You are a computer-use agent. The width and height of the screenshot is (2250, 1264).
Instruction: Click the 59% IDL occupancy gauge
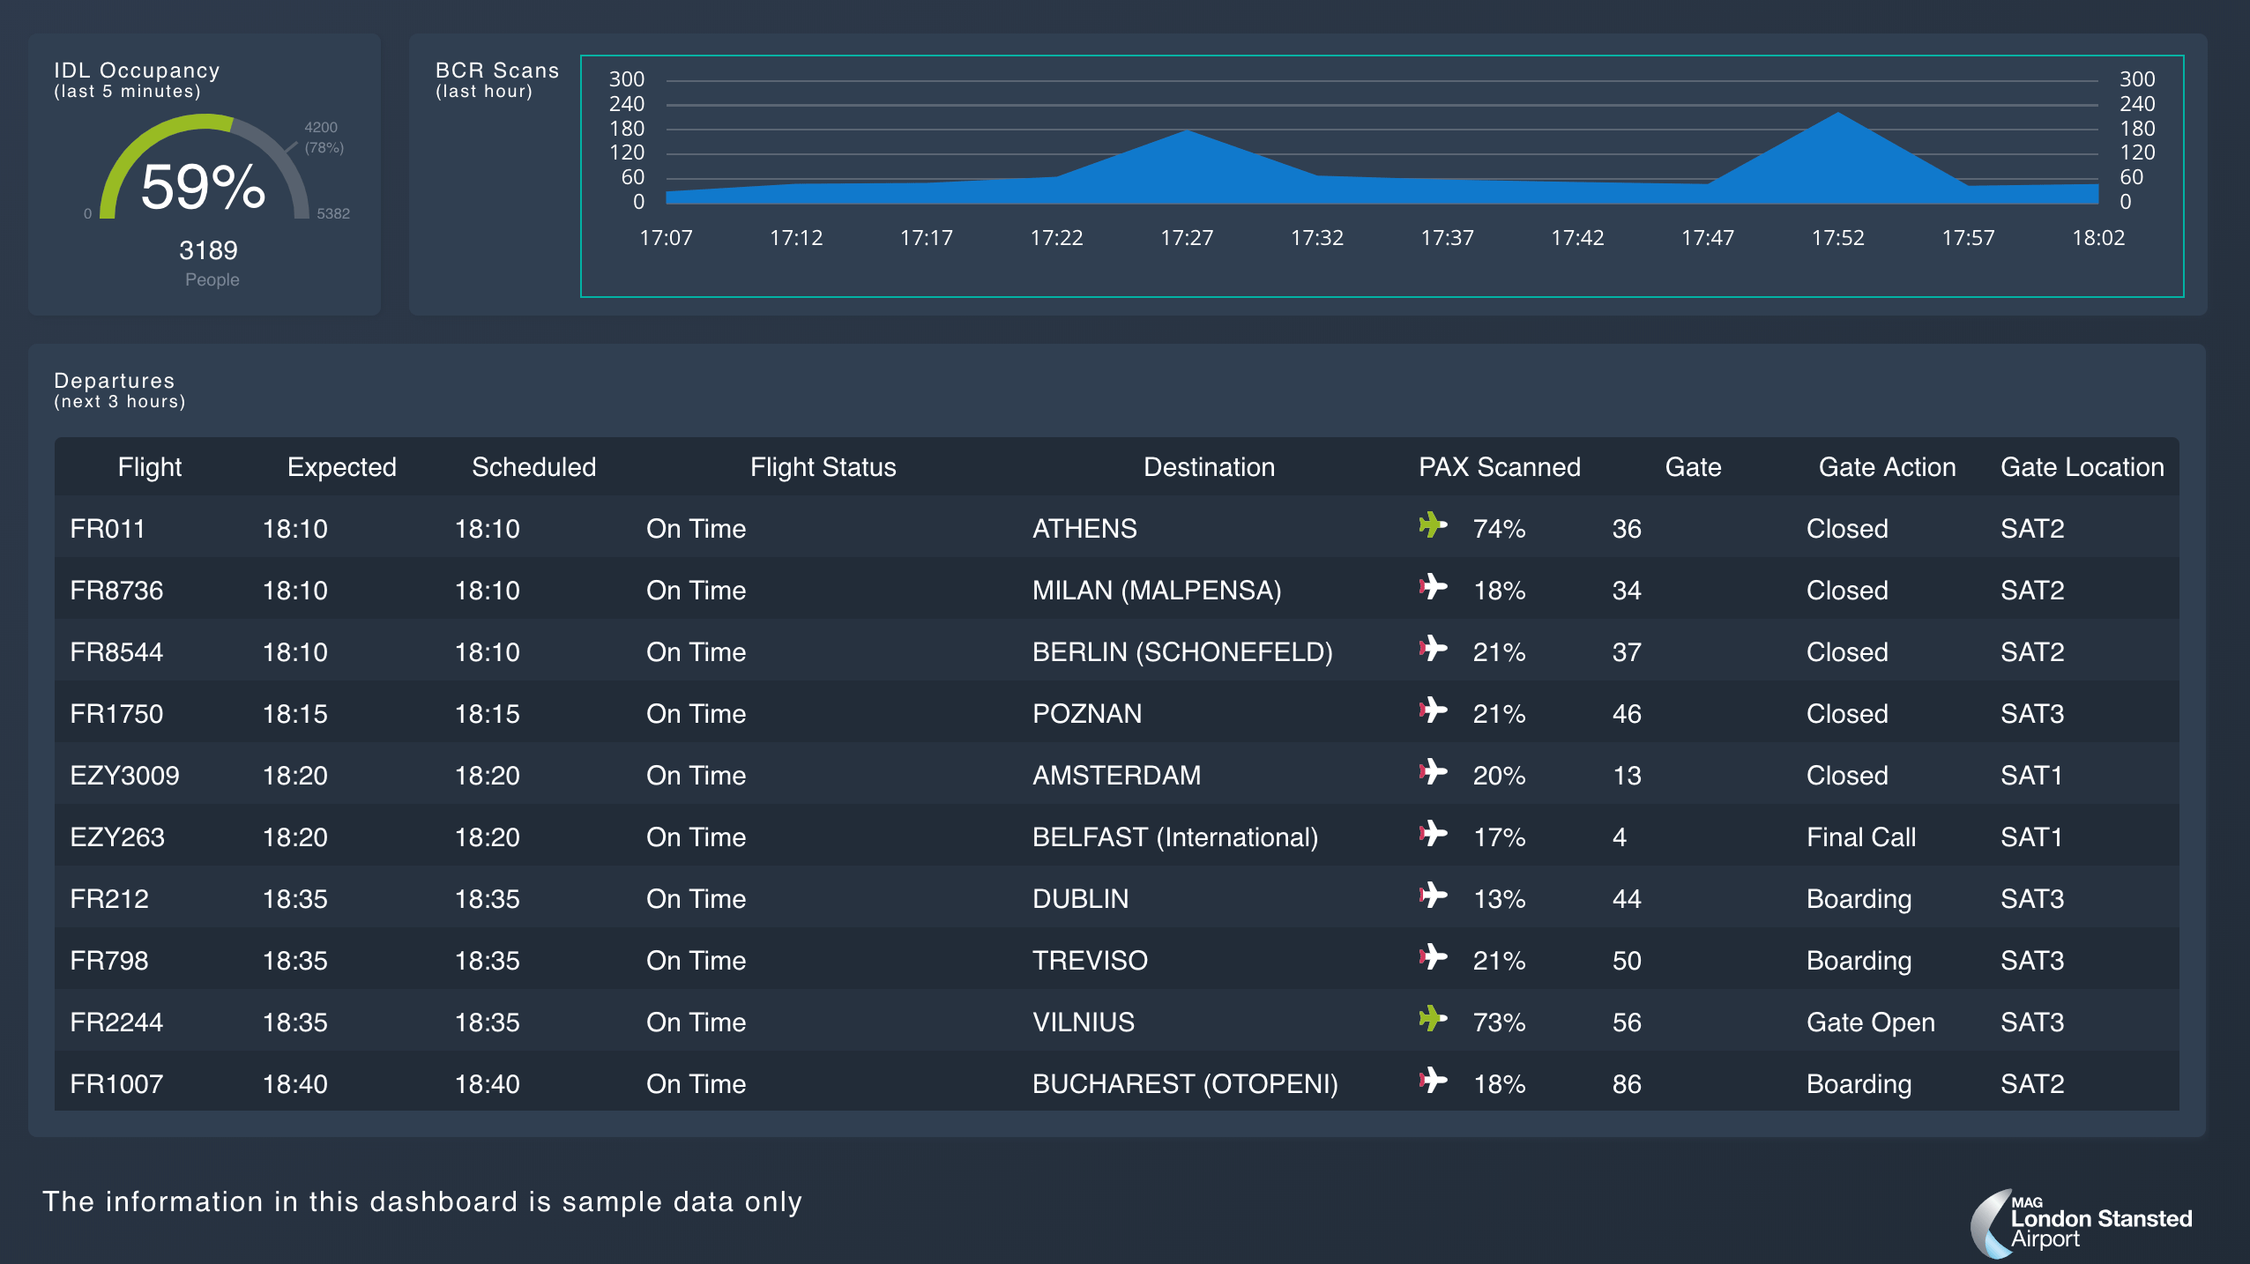[x=204, y=185]
